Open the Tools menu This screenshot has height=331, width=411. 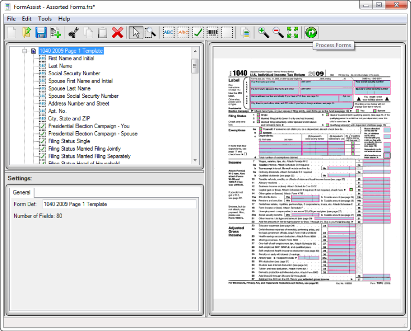coord(45,19)
